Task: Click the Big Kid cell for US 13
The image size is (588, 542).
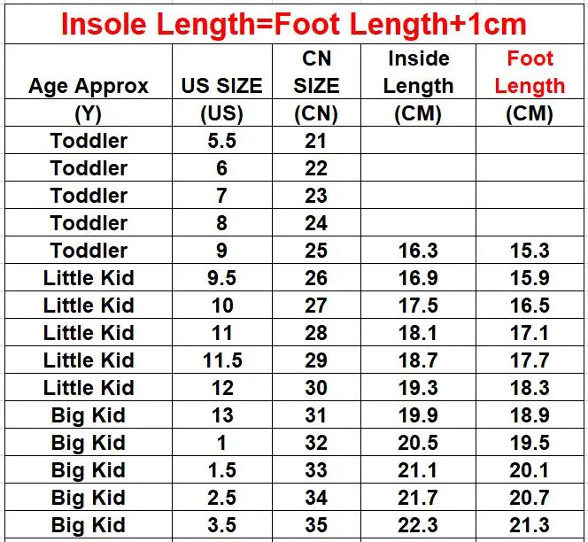Action: point(89,414)
